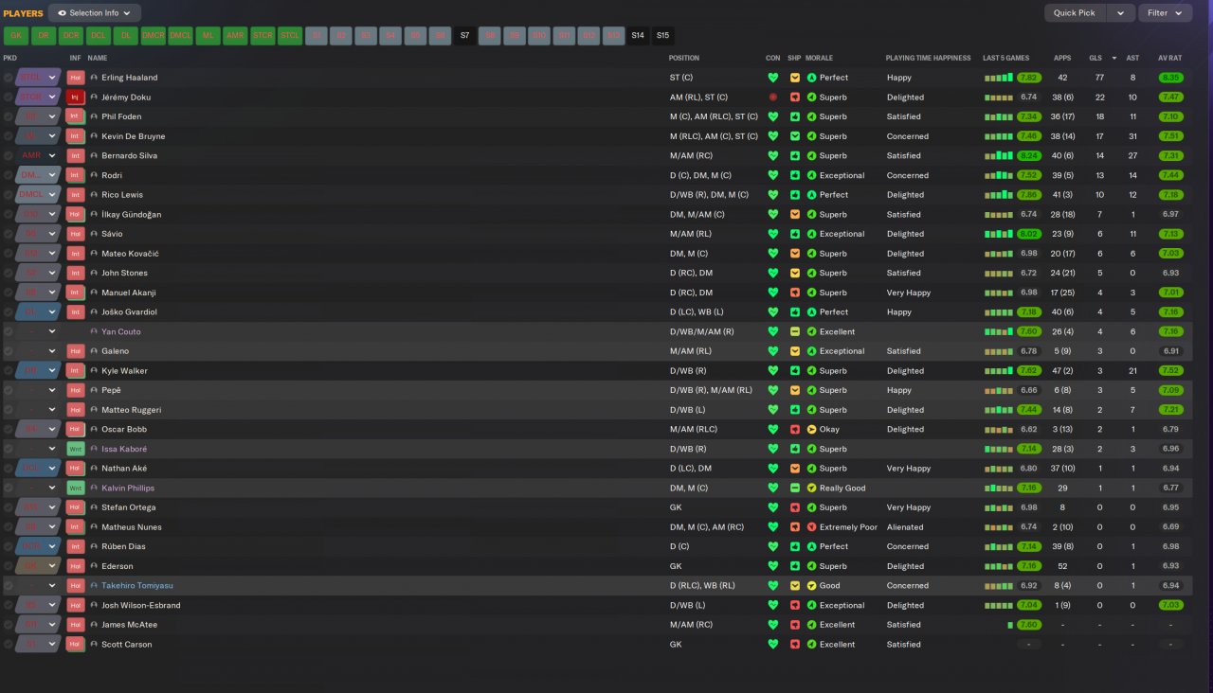Open position dropdown for Matteo Ruggeri

53,410
